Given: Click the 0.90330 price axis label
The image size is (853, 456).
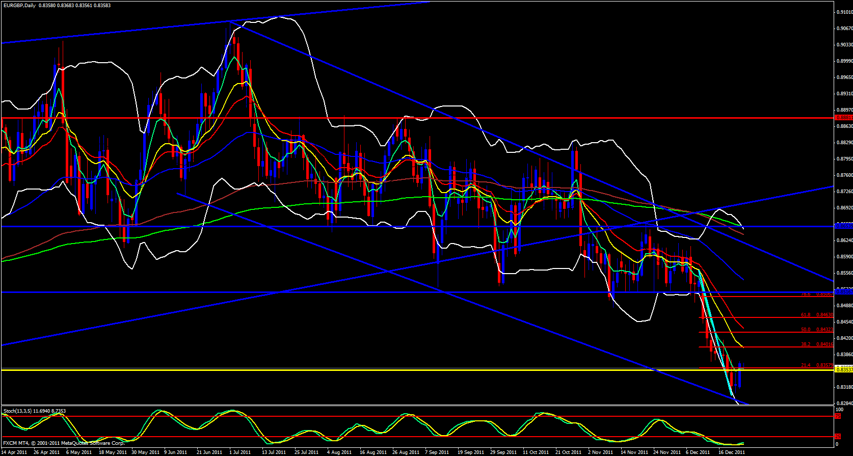Looking at the screenshot, I should (845, 45).
